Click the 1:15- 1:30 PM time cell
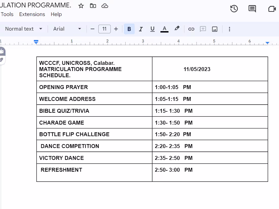The height and width of the screenshot is (209, 279). 210,111
